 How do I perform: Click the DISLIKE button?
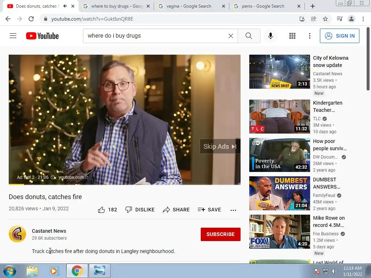click(140, 210)
